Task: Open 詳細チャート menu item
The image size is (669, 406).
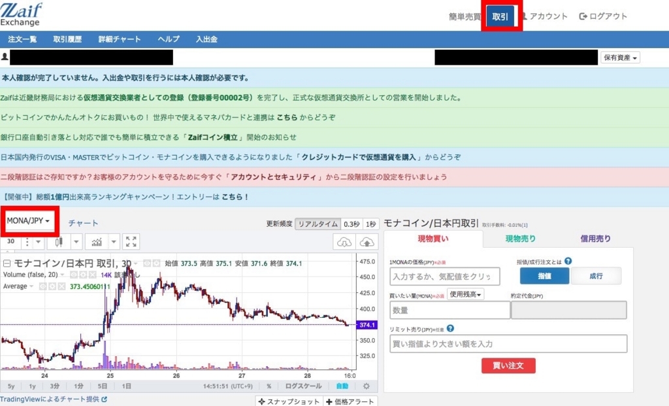Action: pos(120,39)
